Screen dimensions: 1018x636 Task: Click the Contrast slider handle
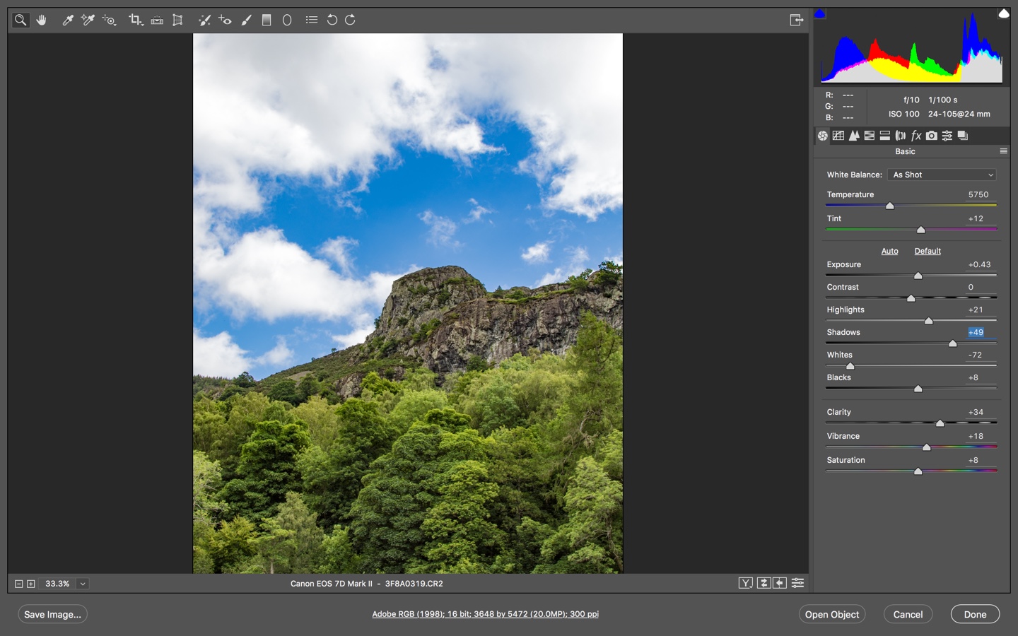click(x=911, y=298)
